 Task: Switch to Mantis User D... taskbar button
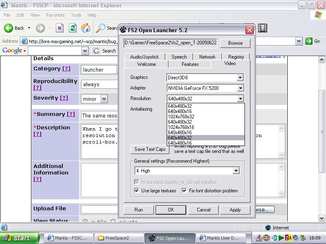tap(221, 238)
